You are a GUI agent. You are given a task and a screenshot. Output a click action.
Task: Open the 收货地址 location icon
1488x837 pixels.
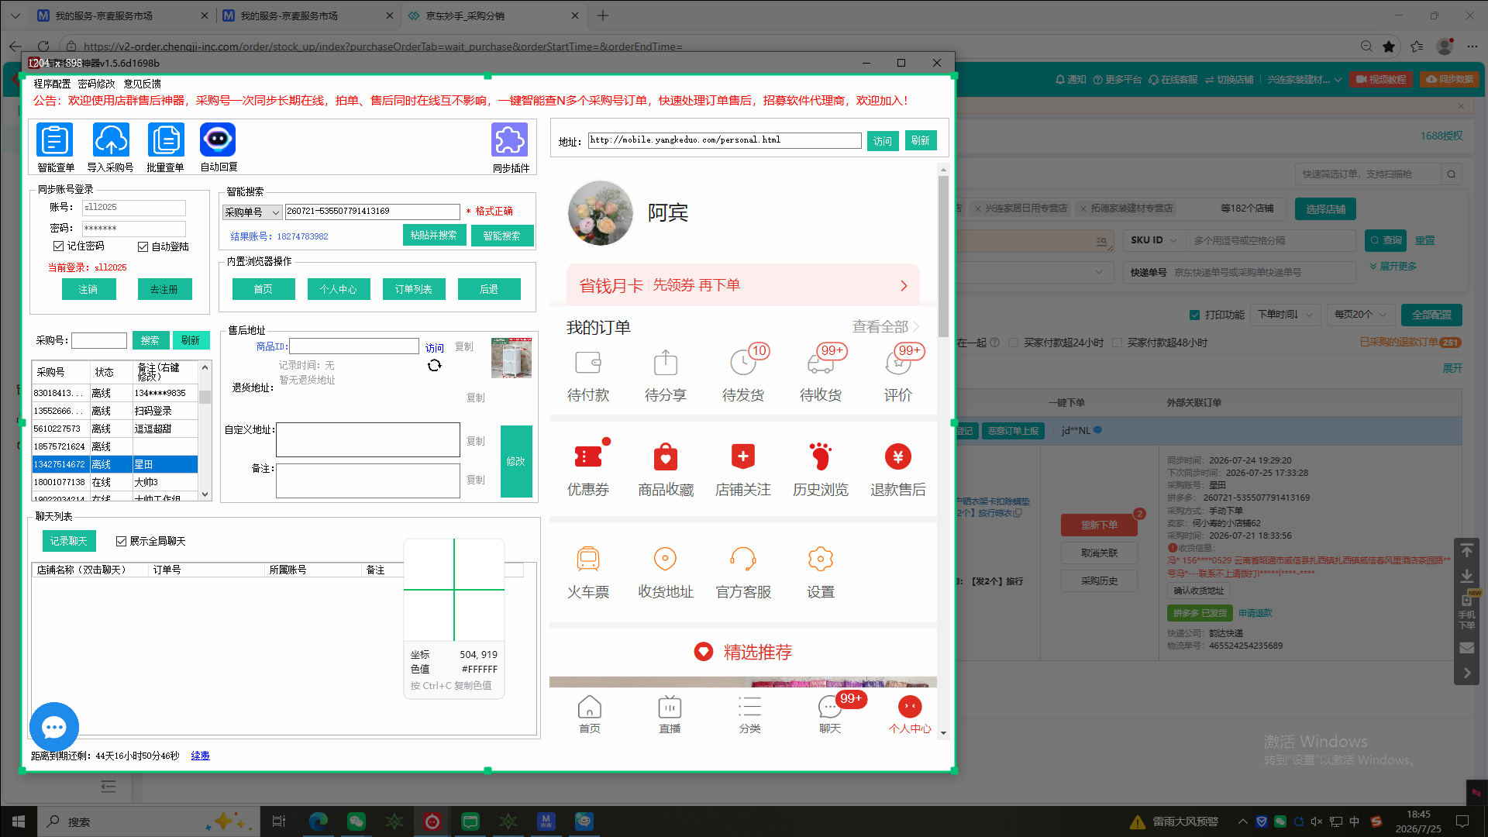click(666, 559)
